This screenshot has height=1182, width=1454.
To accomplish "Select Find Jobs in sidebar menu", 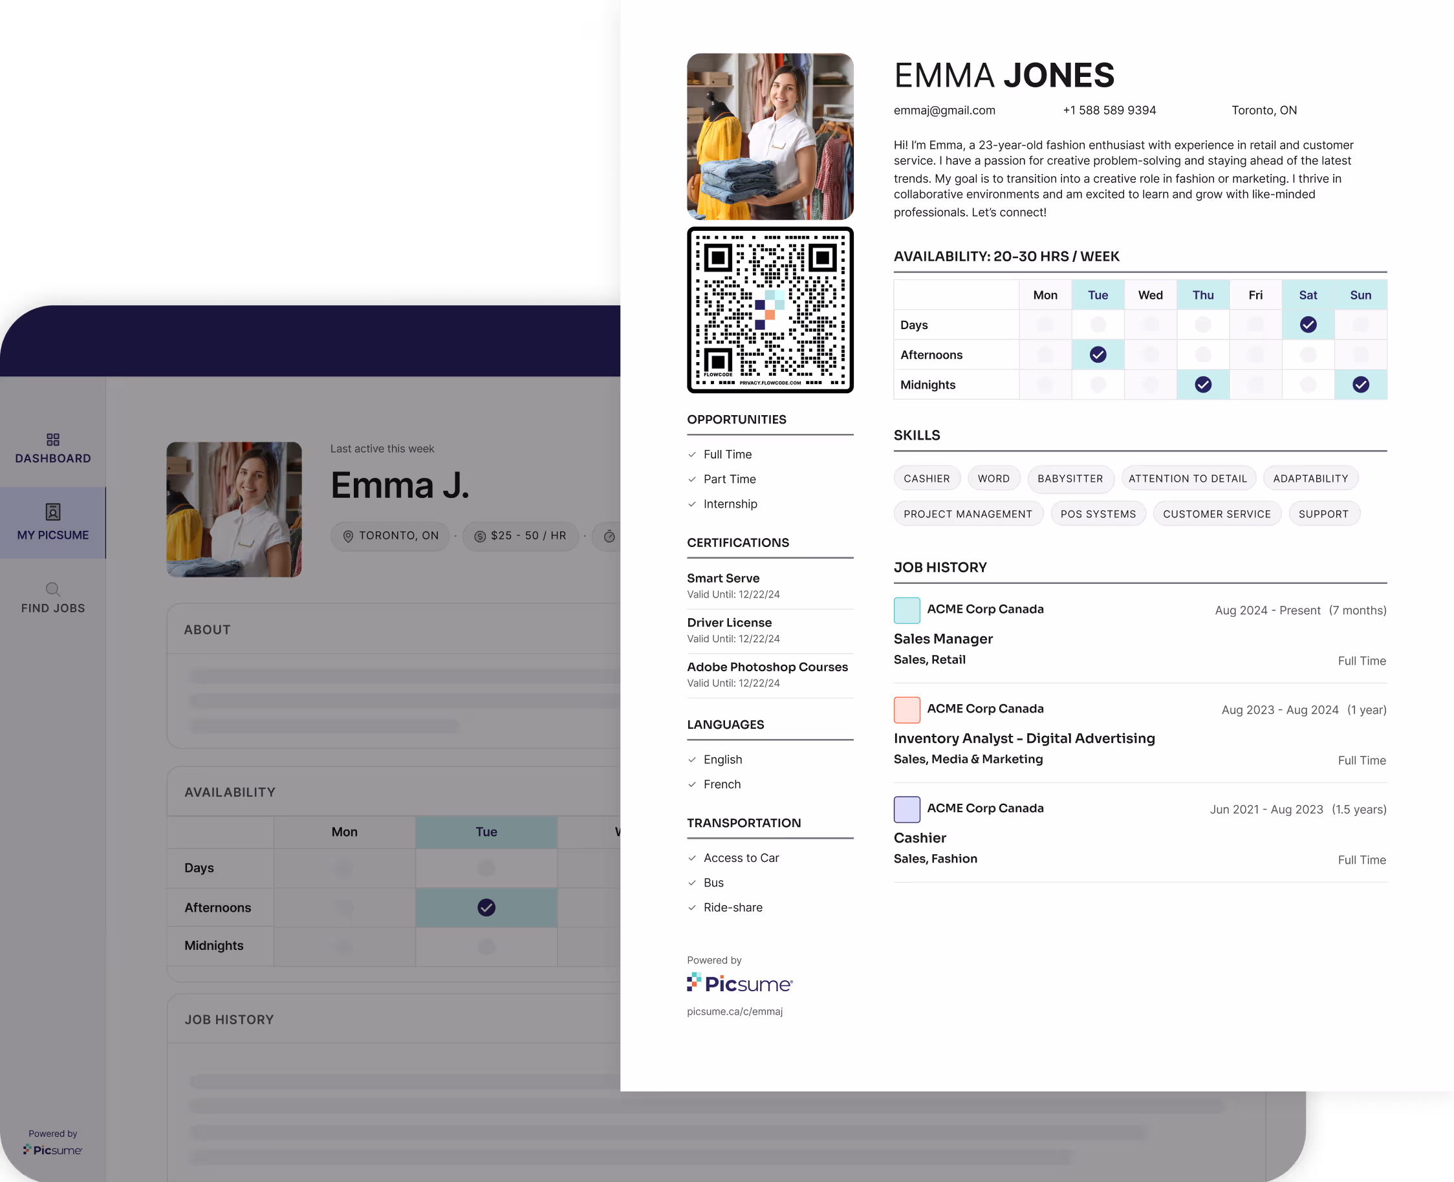I will click(x=53, y=608).
